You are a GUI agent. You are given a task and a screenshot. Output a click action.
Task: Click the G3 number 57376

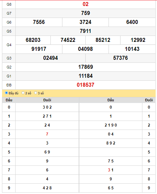pyautogui.click(x=120, y=58)
